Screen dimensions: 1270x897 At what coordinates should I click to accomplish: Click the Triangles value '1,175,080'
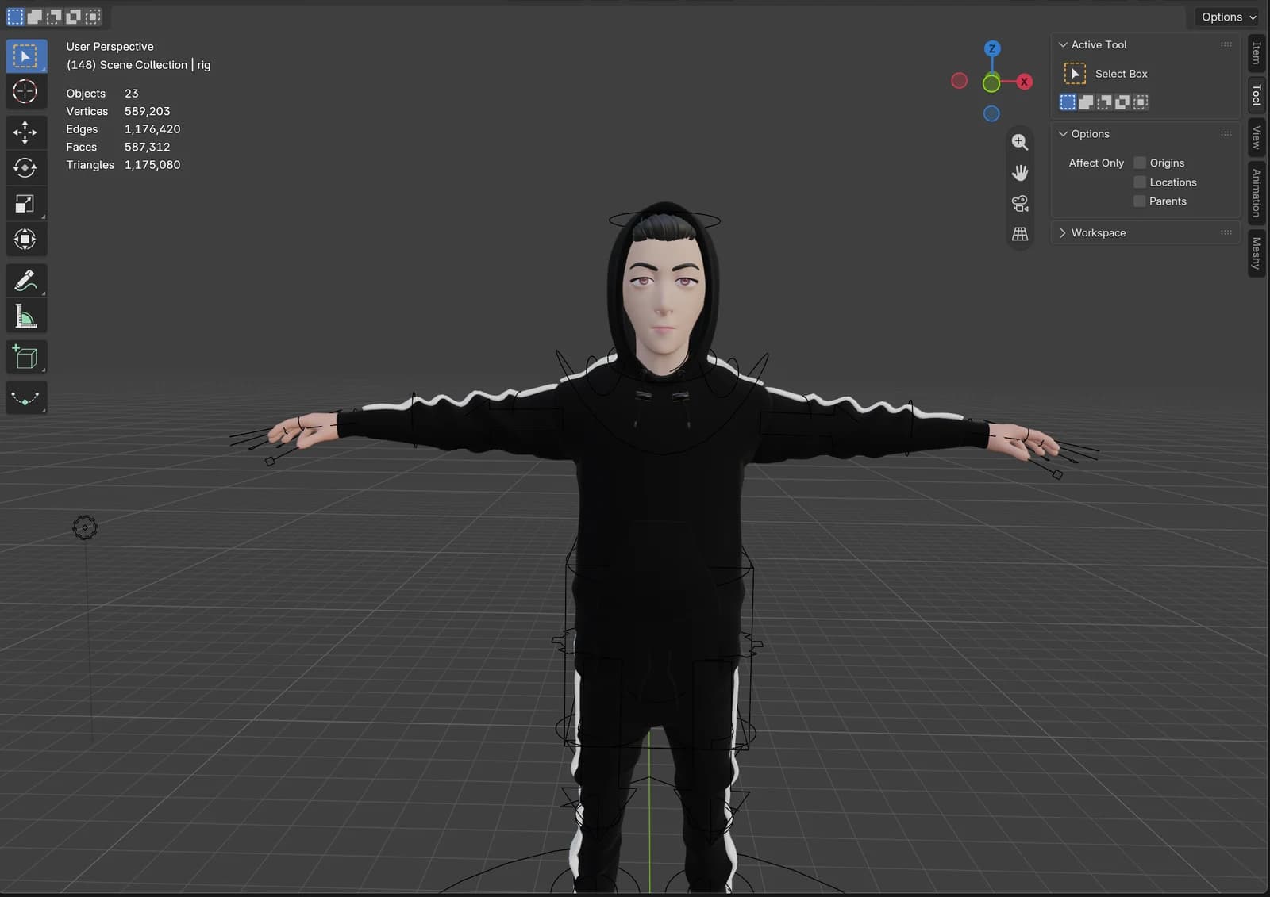tap(152, 165)
